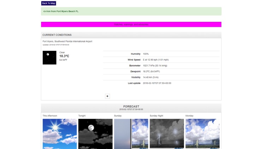Click the Back To Map button
This screenshot has height=149, width=265.
point(48,3)
